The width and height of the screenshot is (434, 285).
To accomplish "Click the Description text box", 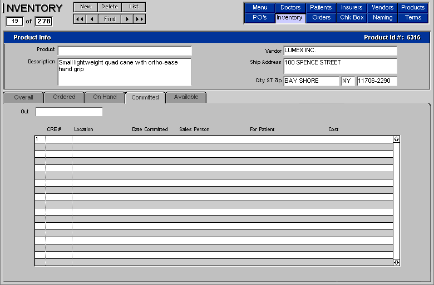I will click(x=125, y=72).
